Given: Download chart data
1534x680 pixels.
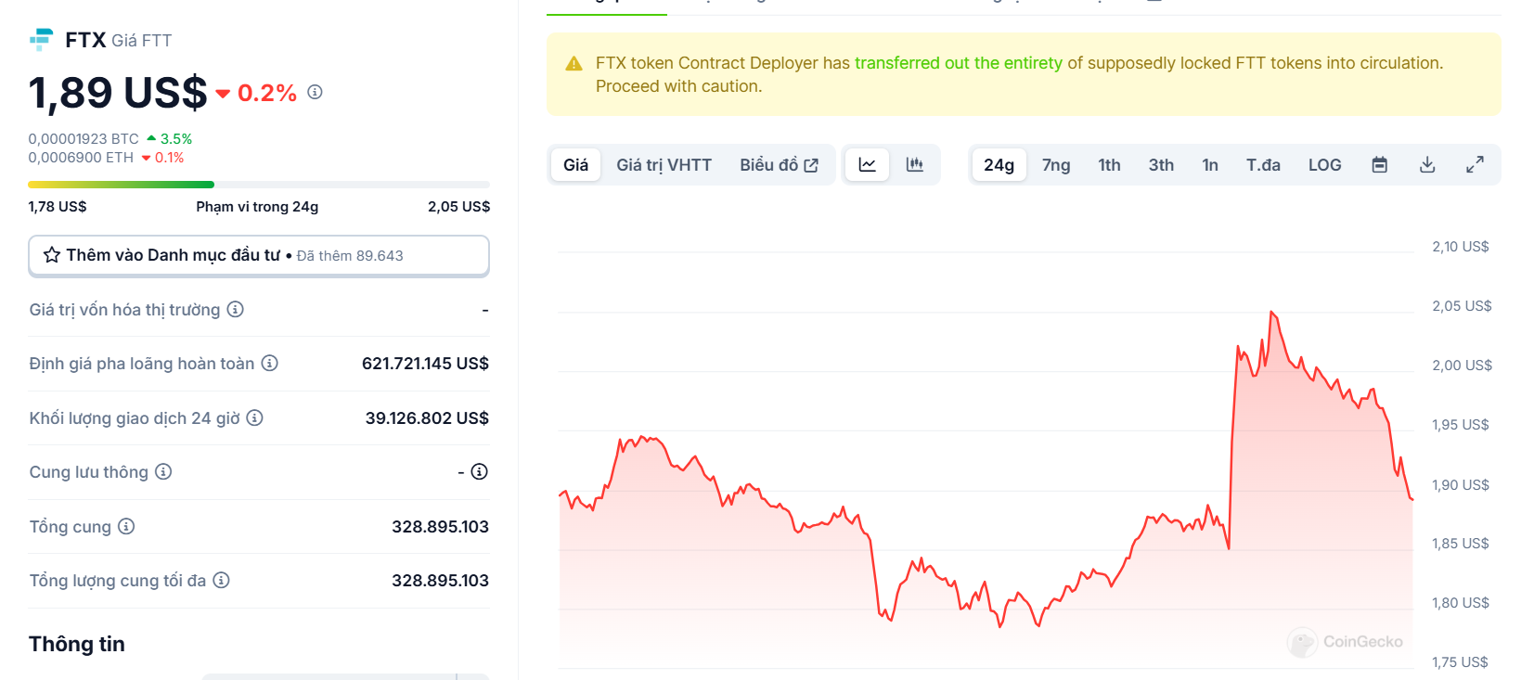Looking at the screenshot, I should pyautogui.click(x=1427, y=164).
